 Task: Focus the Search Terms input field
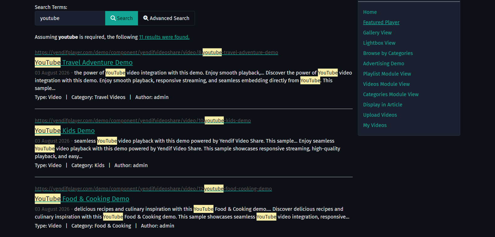[70, 18]
